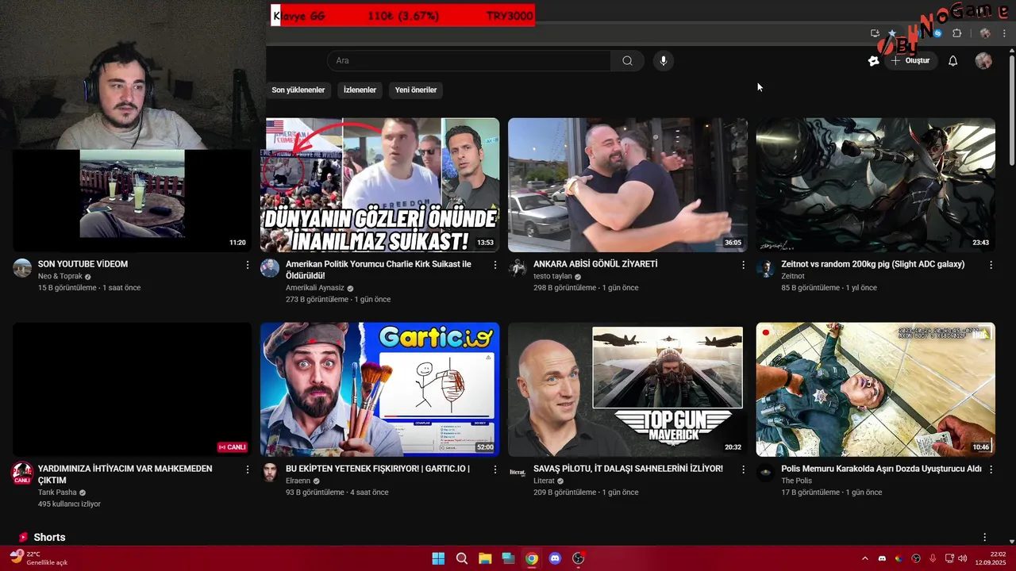Open File Explorer from the taskbar
1016x571 pixels.
[x=485, y=558]
